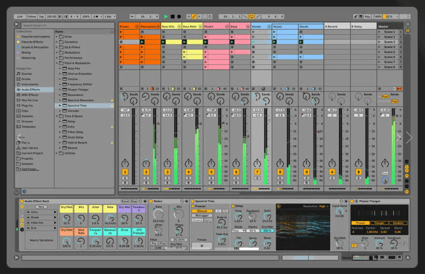Click the Rand button in Audio Effect Rack

click(125, 201)
